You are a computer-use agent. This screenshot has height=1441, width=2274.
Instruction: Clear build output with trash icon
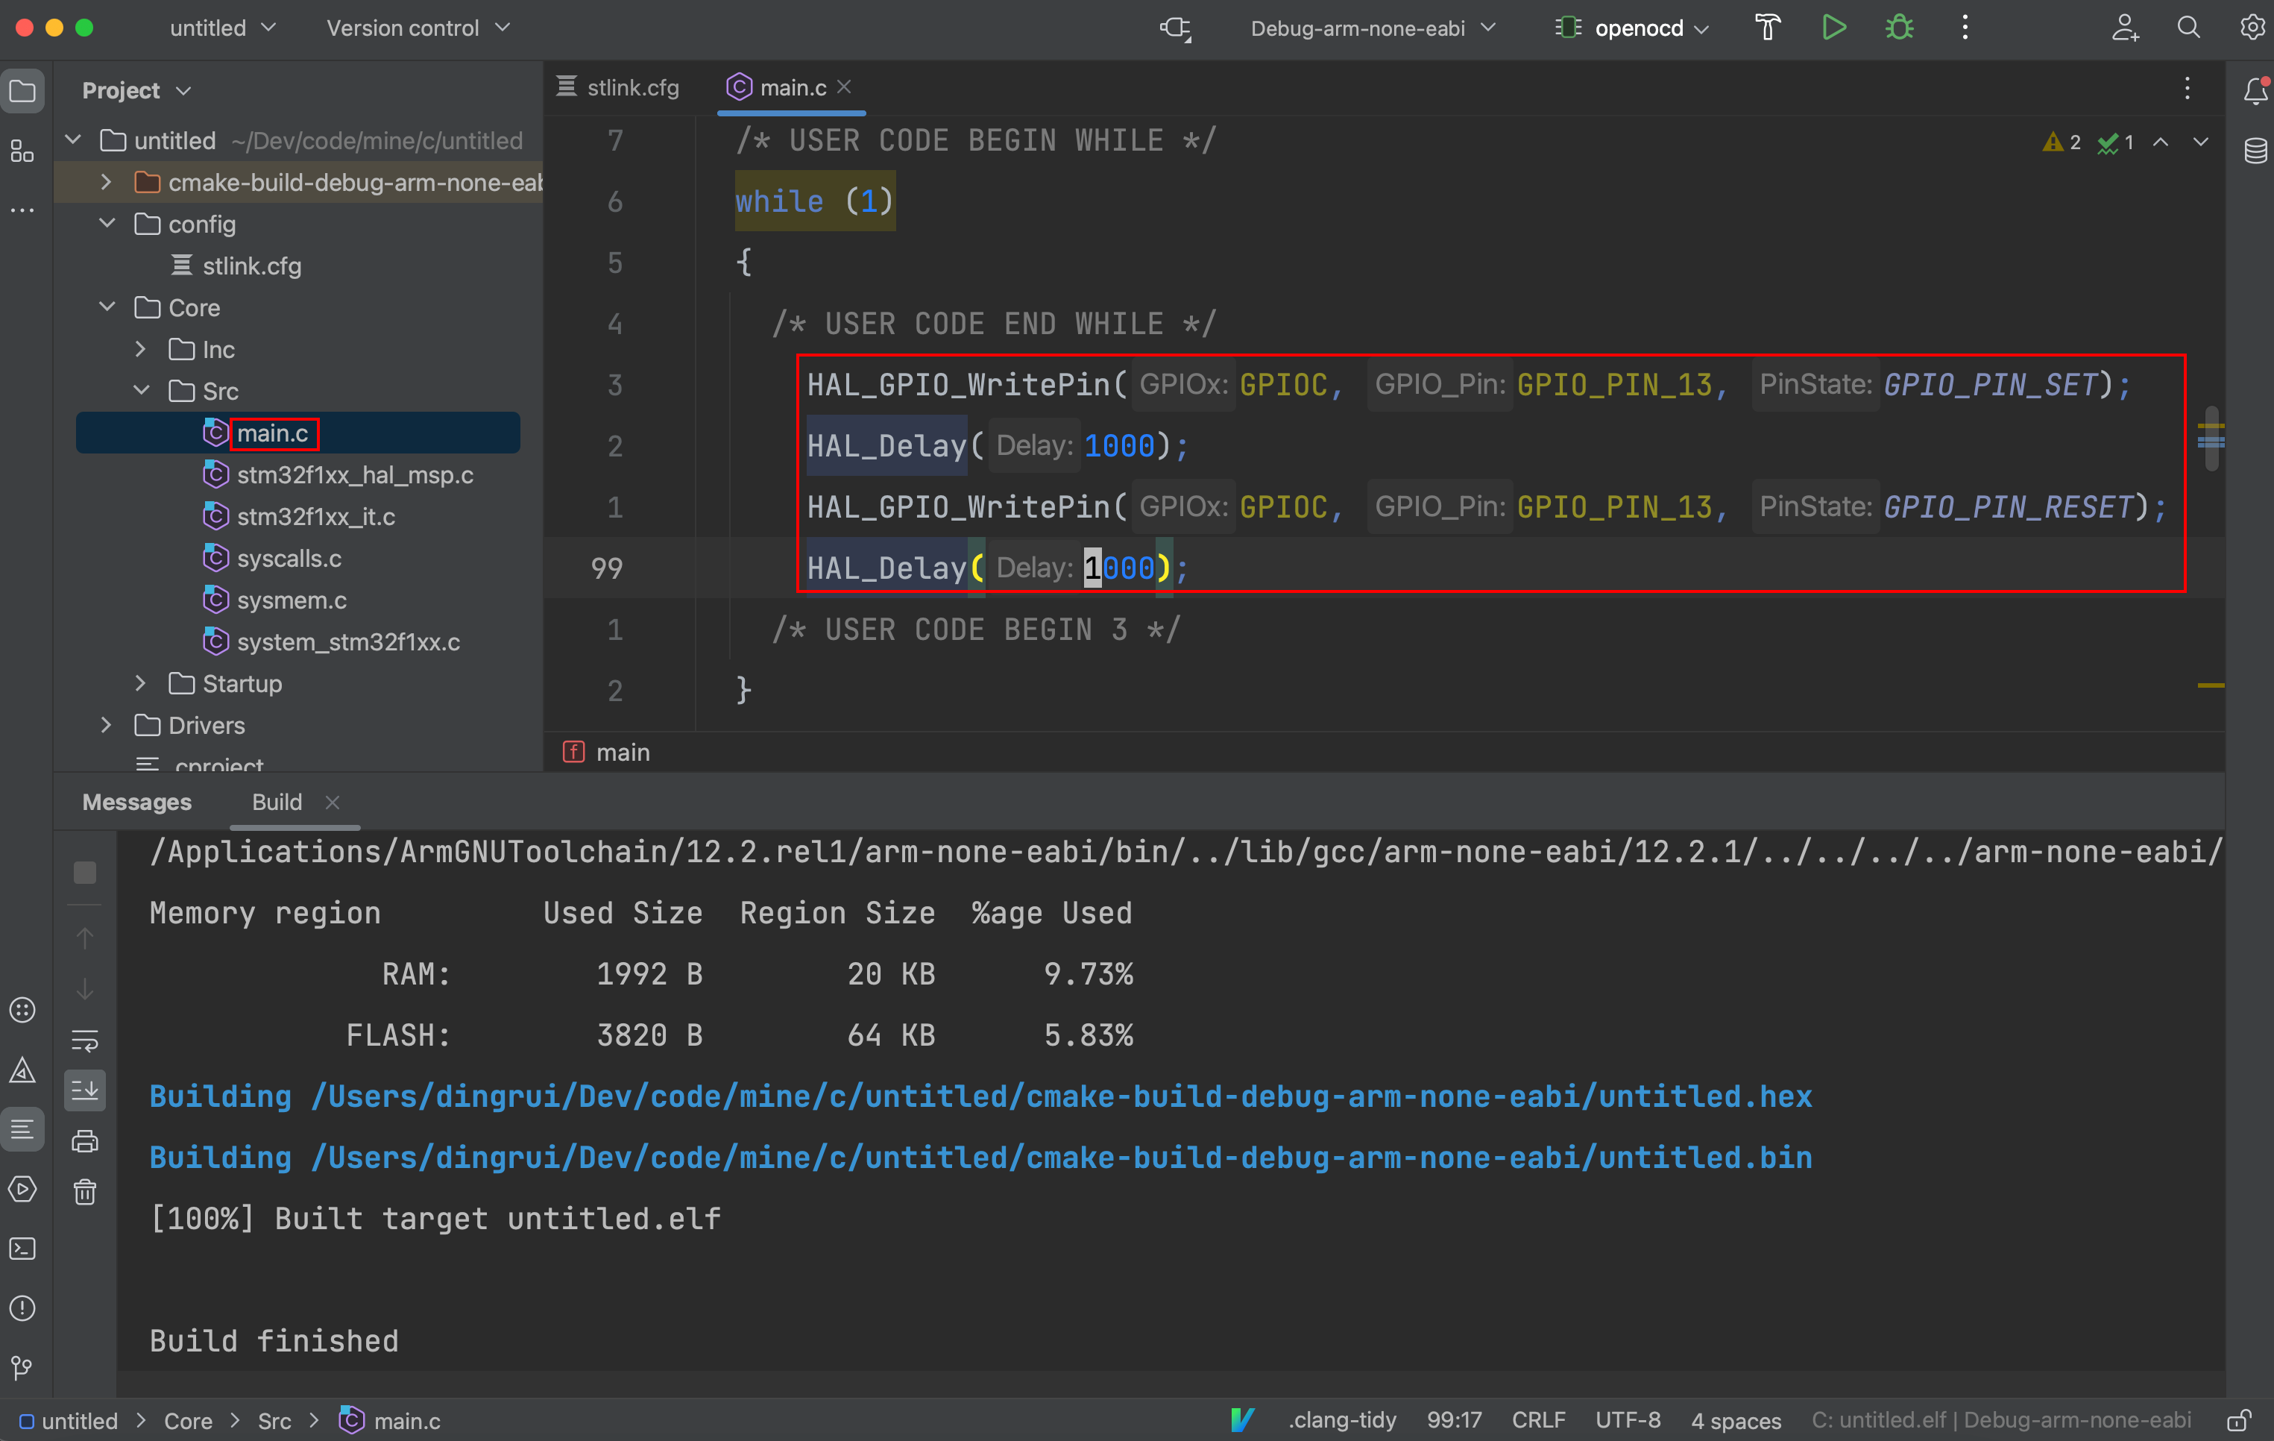(85, 1192)
